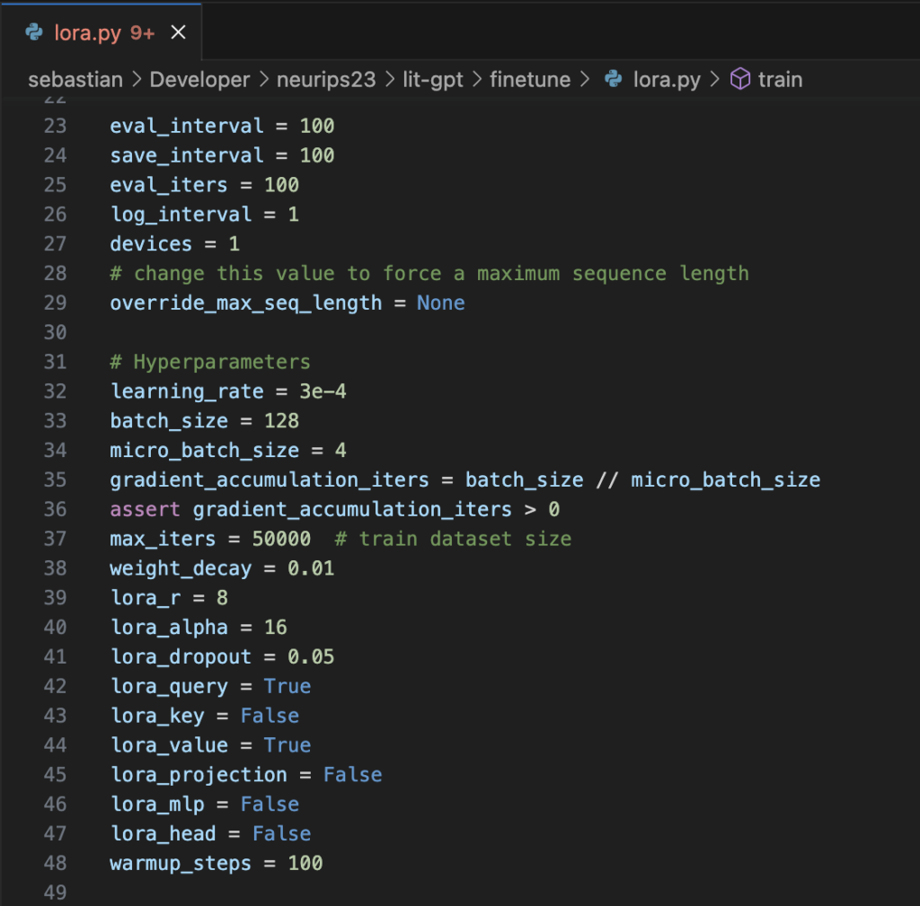Open the sebastian breadcrumb menu

76,79
